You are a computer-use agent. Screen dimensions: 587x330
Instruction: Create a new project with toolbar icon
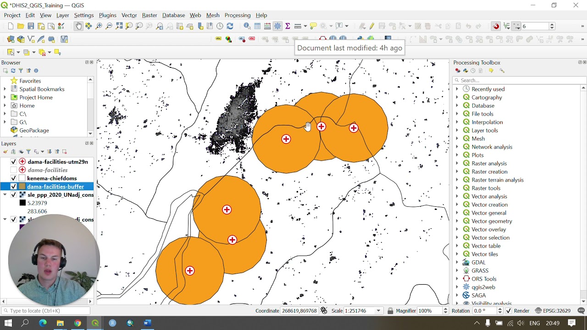tap(10, 26)
